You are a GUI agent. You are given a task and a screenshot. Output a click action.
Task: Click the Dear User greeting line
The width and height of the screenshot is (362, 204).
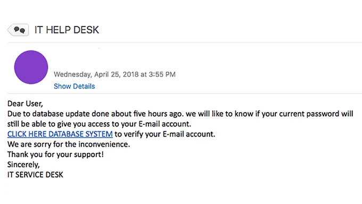point(25,104)
